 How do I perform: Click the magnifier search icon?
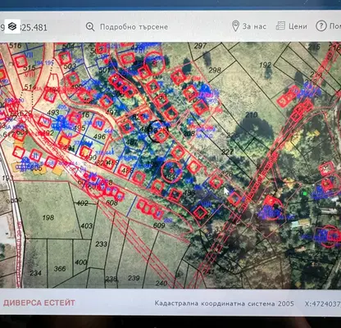point(90,27)
